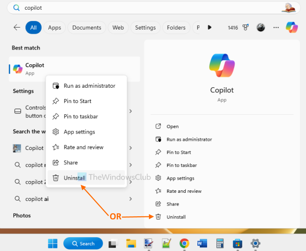The height and width of the screenshot is (251, 306).
Task: Expand the second copilot suggestion chevron above copilot ai
Action: (131, 182)
